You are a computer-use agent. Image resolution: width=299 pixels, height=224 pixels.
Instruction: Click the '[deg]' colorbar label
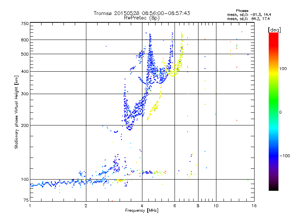[274, 30]
